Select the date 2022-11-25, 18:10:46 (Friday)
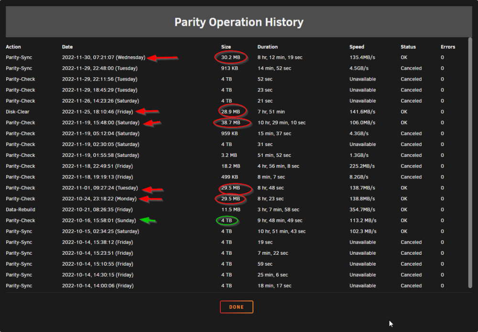Screen dimensions: 478x332 point(98,112)
